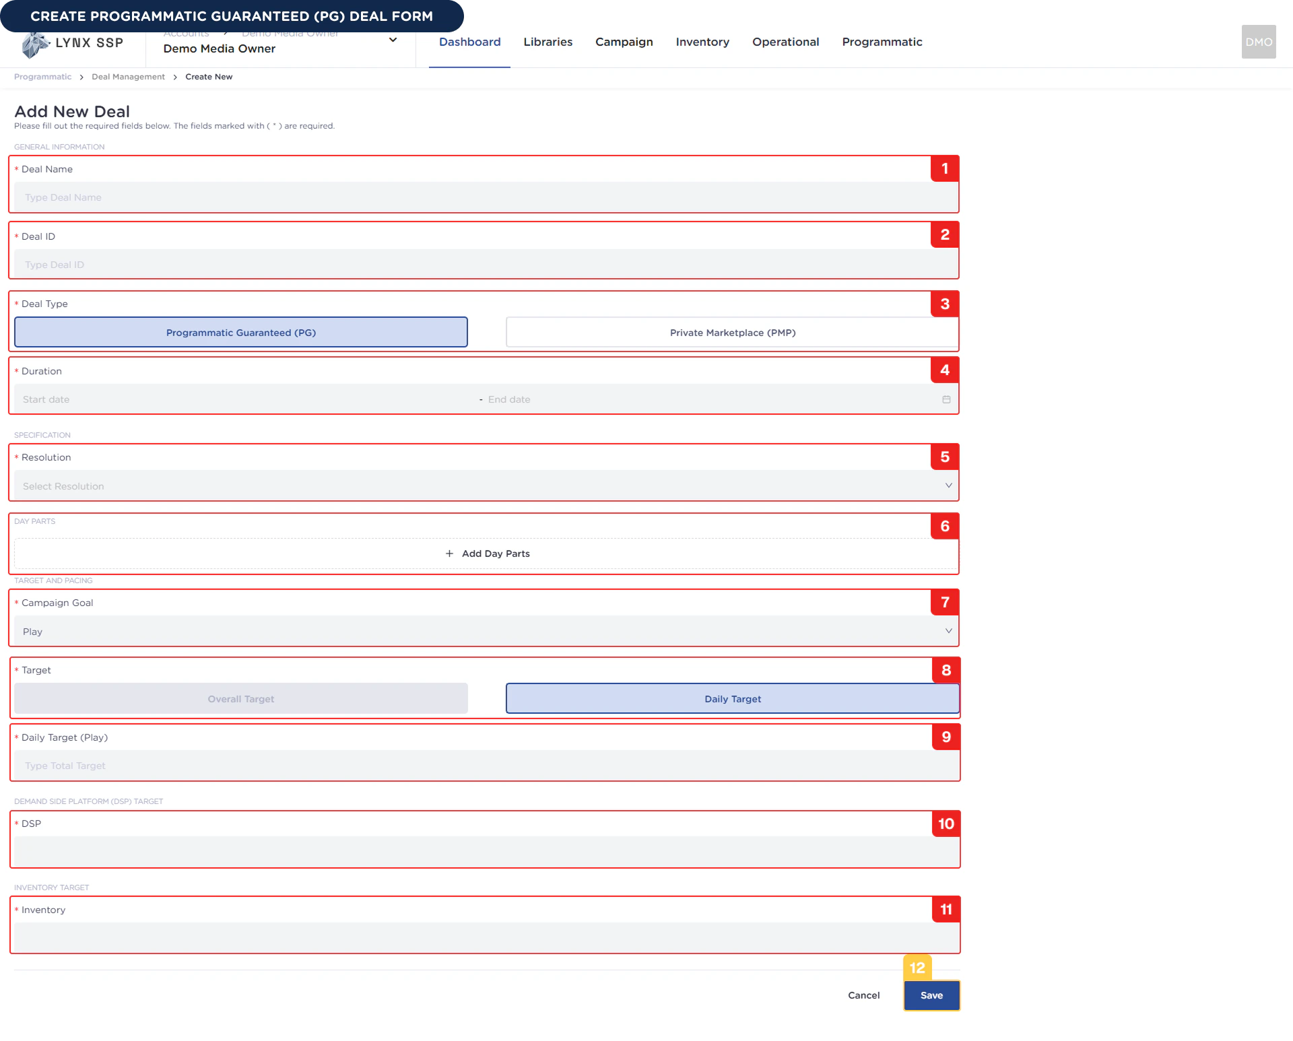Select the Programmatic Guaranteed (PG) deal type
The width and height of the screenshot is (1293, 1041).
click(x=241, y=332)
